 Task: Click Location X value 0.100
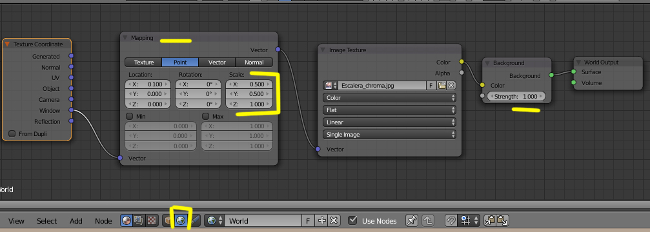coord(148,84)
